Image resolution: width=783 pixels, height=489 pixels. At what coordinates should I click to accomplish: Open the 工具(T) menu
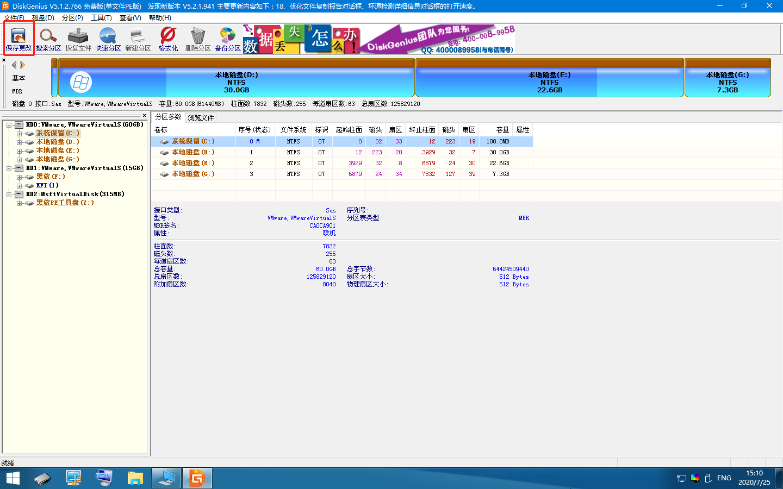click(101, 17)
